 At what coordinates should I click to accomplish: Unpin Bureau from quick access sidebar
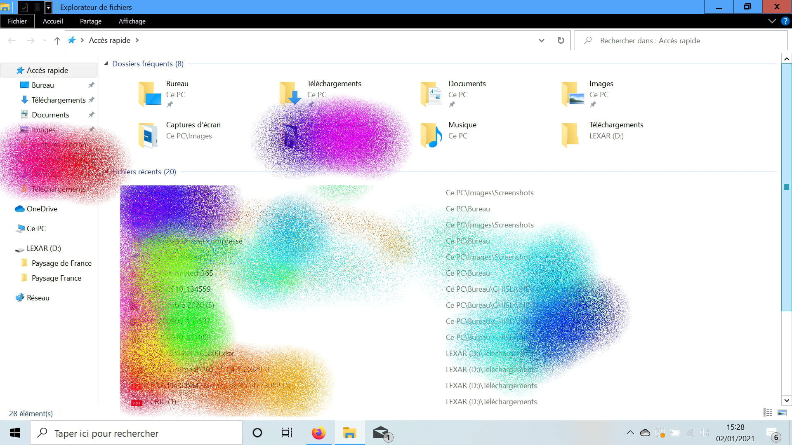point(91,85)
